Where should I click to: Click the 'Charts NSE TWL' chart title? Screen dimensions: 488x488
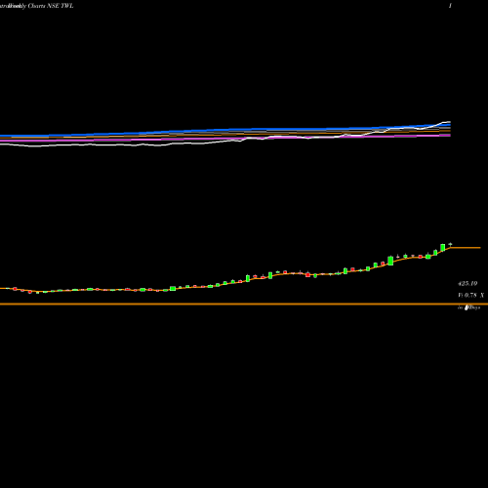tap(51, 6)
